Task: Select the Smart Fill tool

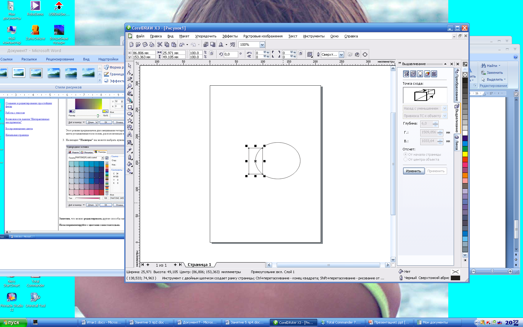Action: pos(130,100)
